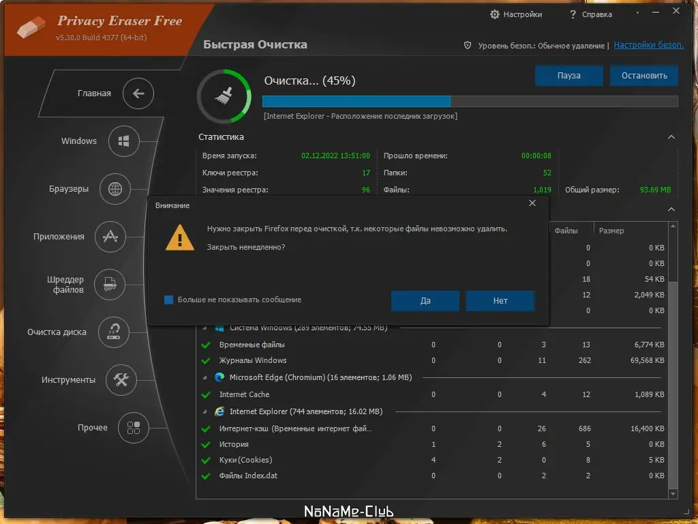Click the Да button
Image resolution: width=698 pixels, height=524 pixels.
tap(425, 301)
